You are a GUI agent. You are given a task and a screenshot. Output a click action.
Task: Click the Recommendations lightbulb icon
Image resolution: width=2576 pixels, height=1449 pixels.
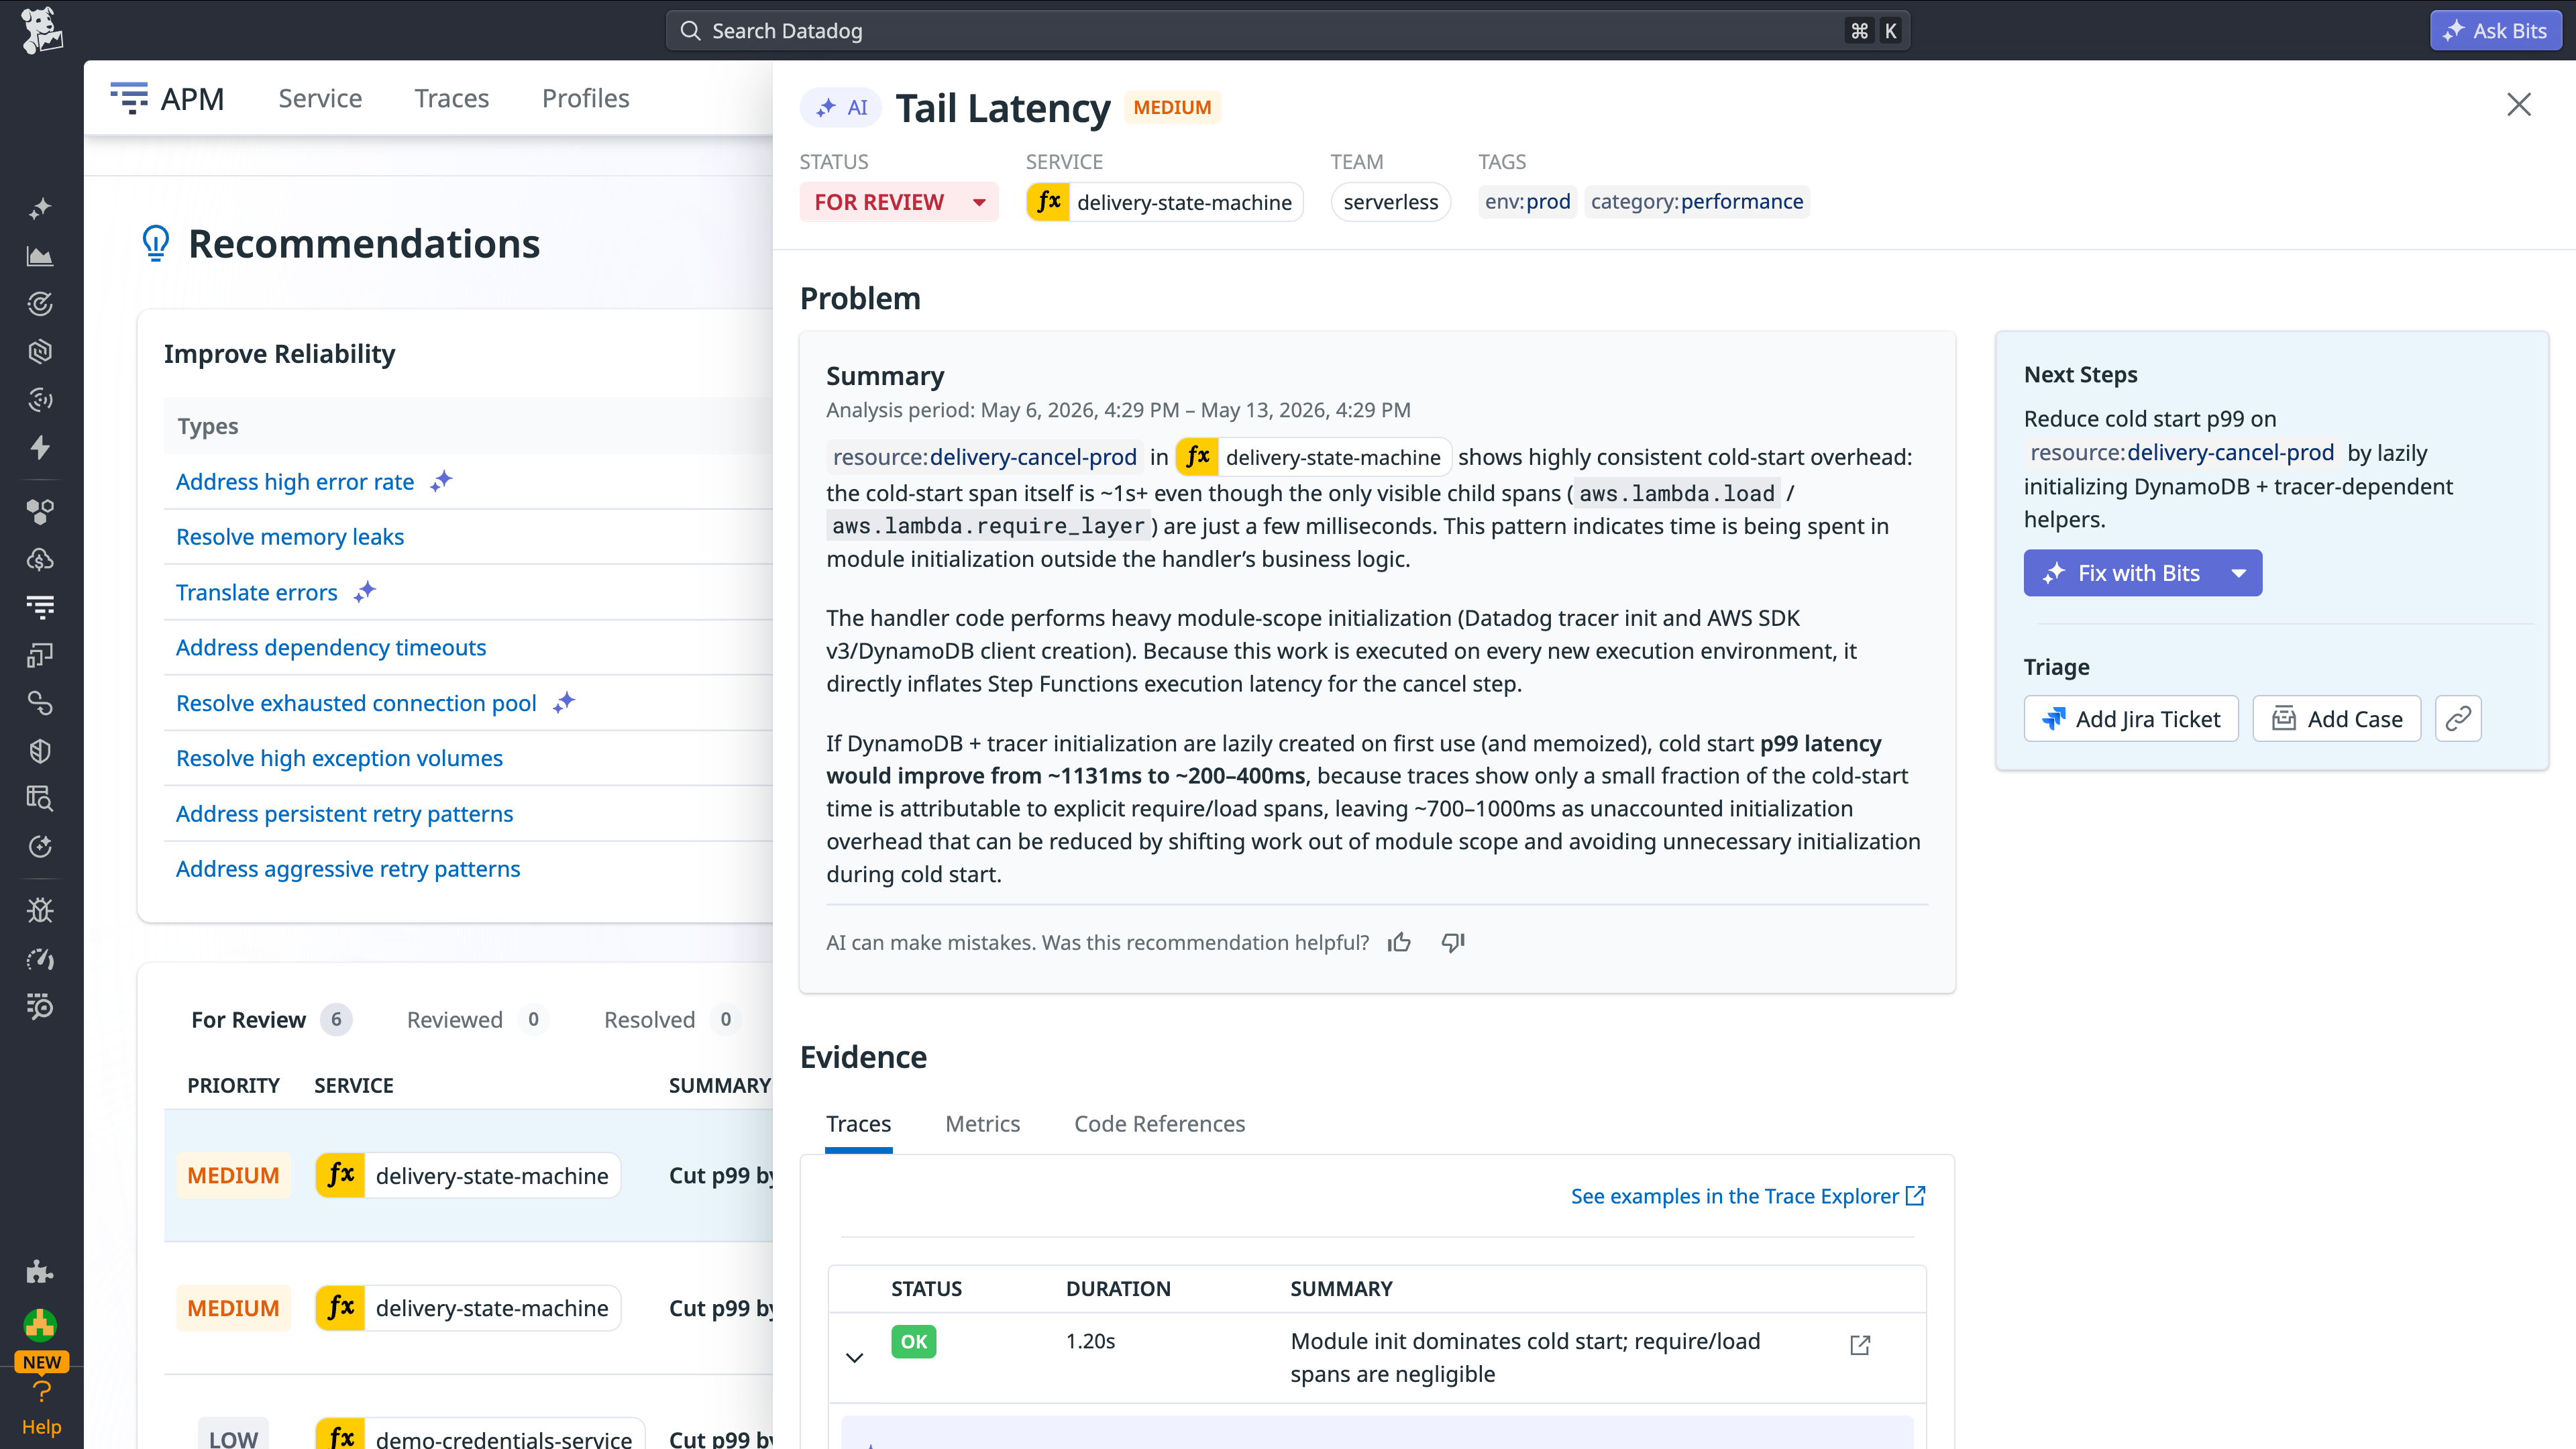point(156,243)
